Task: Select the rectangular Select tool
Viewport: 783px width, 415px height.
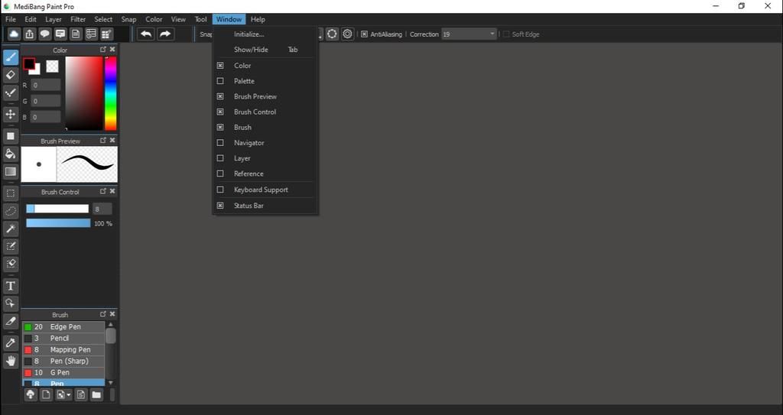Action: [x=11, y=193]
